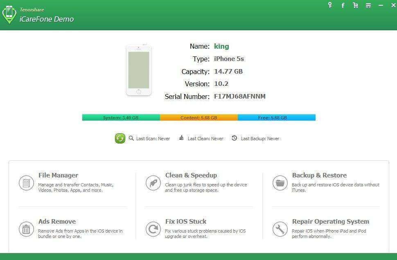Click the Clean & Speedup rocket icon
Image resolution: width=397 pixels, height=260 pixels.
coord(153,183)
